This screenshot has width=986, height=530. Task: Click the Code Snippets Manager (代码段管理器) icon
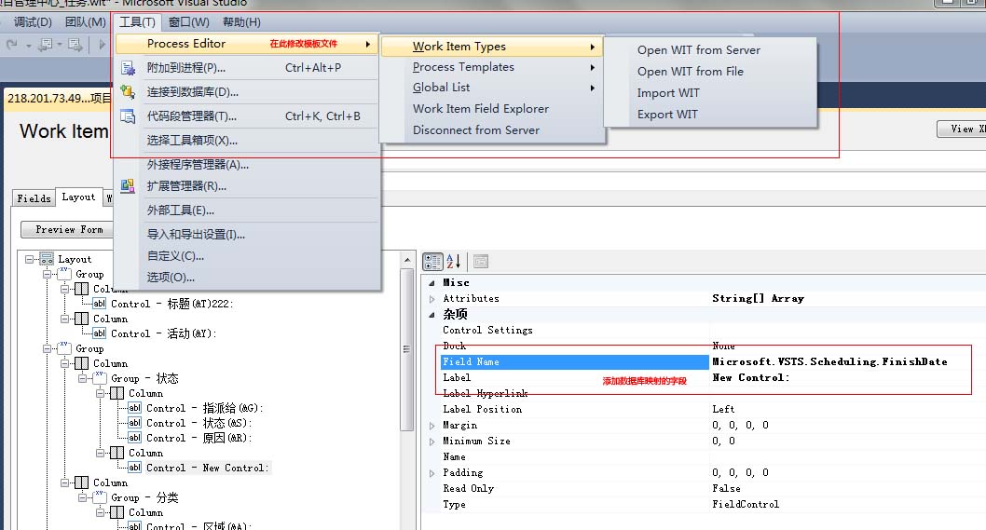[129, 116]
